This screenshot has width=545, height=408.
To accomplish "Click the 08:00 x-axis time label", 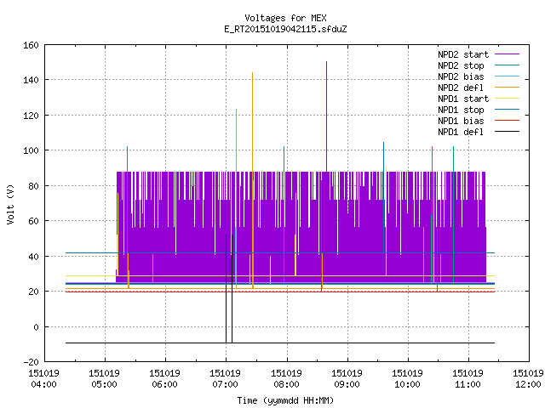I will pyautogui.click(x=286, y=384).
